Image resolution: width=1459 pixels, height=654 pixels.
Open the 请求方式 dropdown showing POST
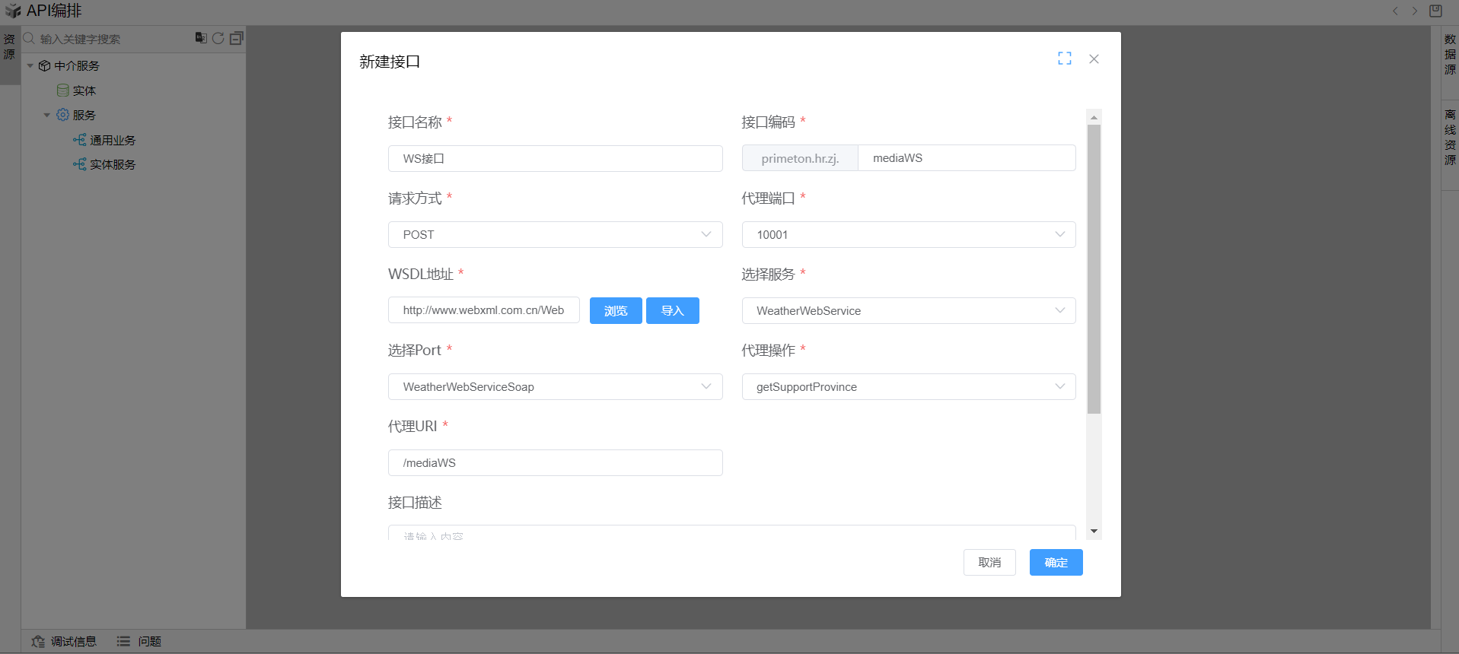pyautogui.click(x=555, y=234)
